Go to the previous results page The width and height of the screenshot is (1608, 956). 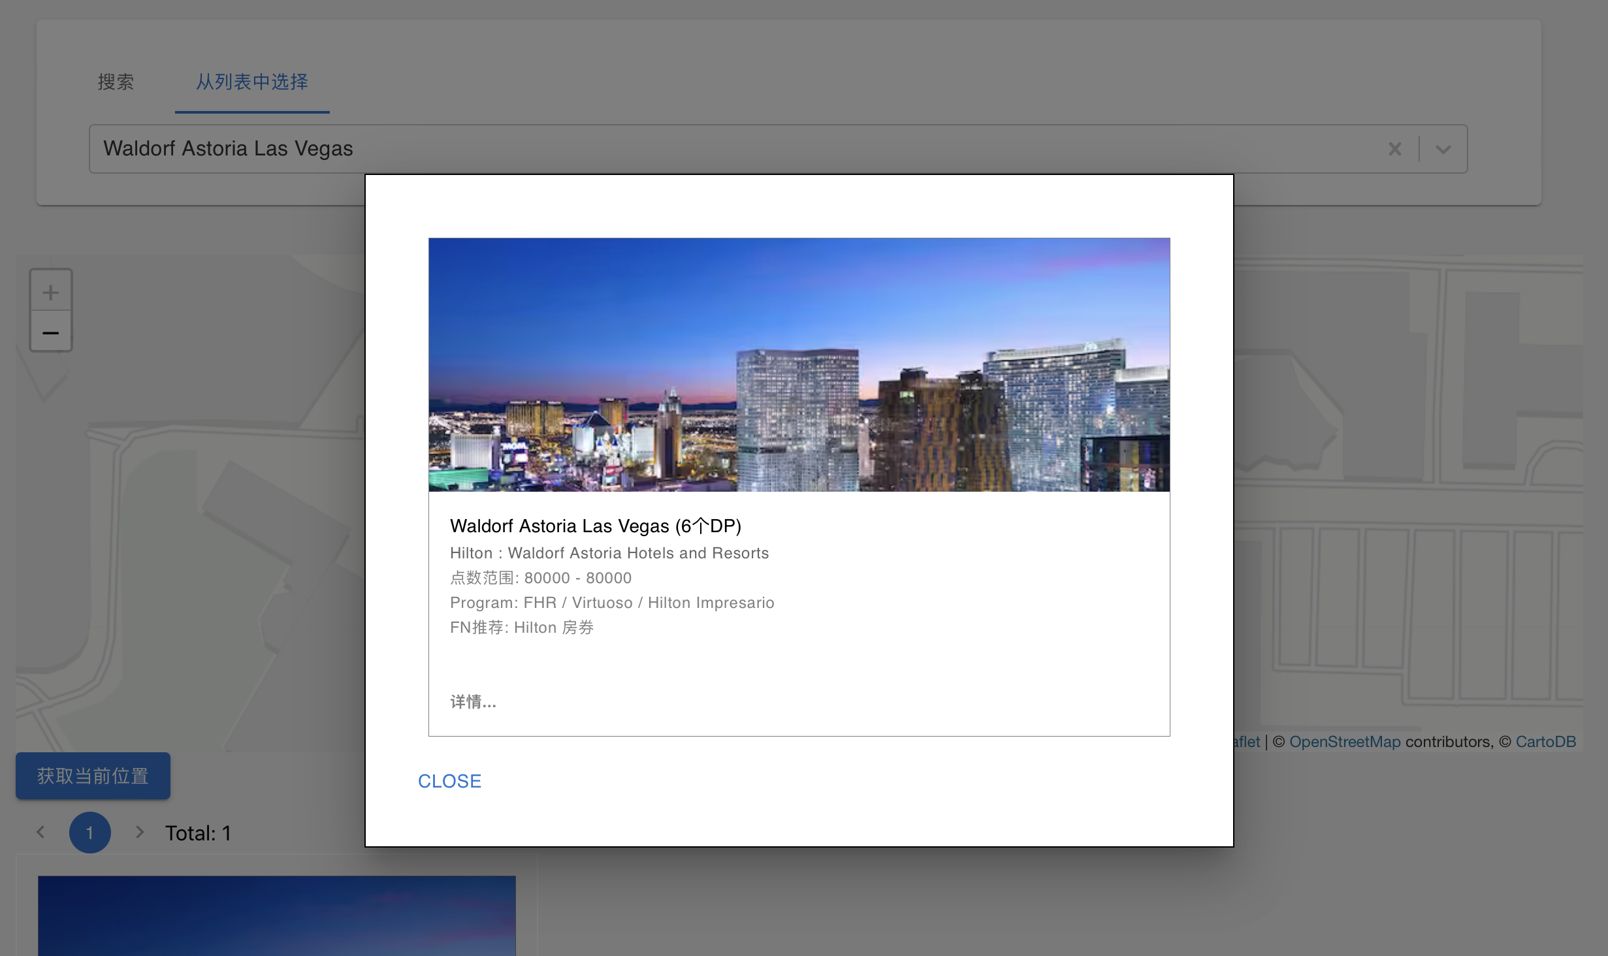40,832
